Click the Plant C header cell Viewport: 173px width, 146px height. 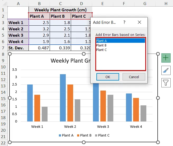point(81,16)
